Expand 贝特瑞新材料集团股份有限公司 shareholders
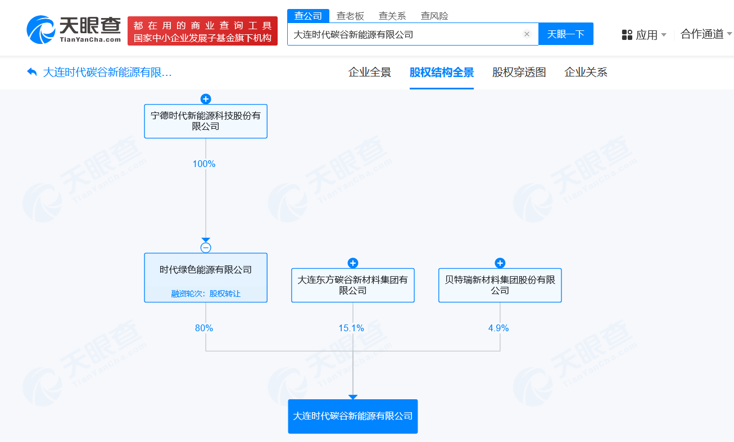The width and height of the screenshot is (734, 442). tap(500, 263)
